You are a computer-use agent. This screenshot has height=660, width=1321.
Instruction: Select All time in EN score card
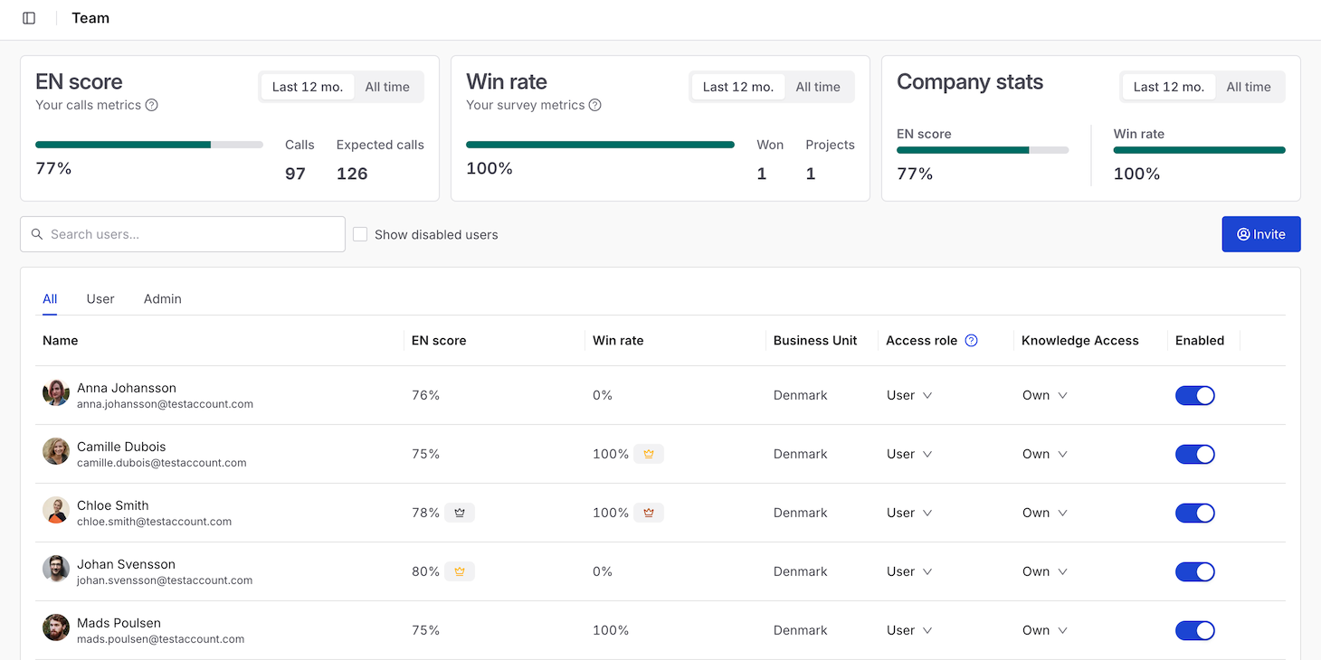coord(387,87)
